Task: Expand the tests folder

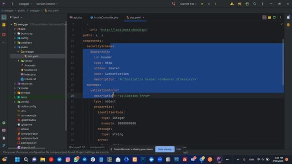Action: pos(15,97)
